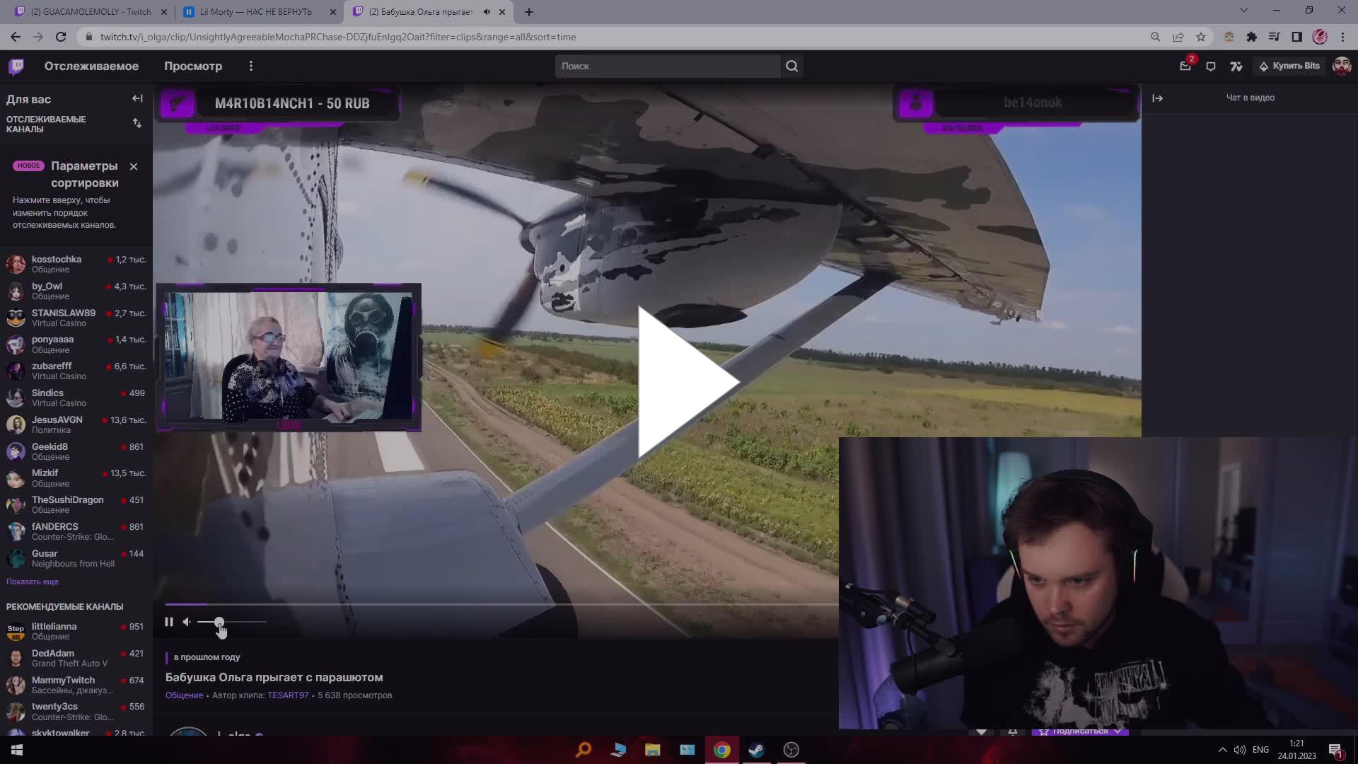
Task: Collapse the left channels sidebar
Action: (137, 99)
